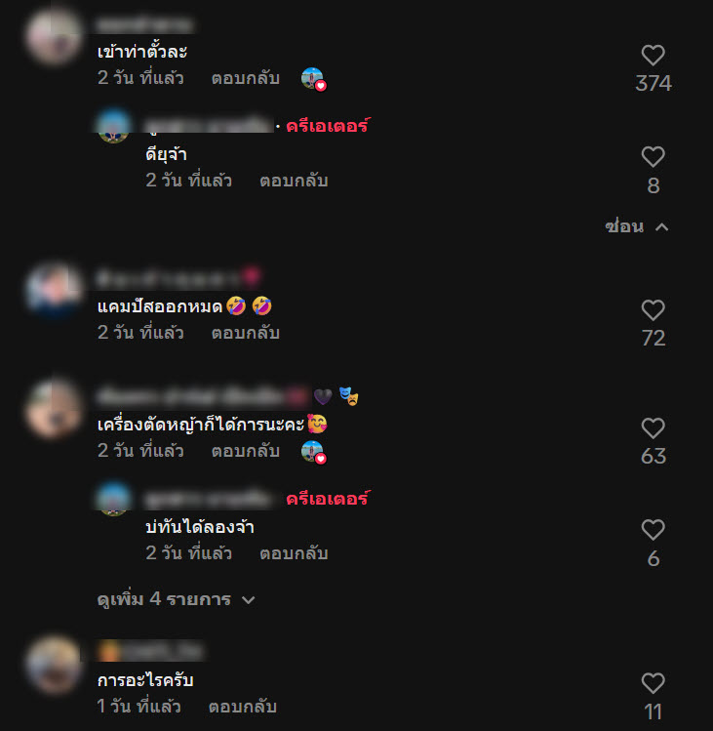Open avatar of the 'แคมป์สออกหมด' commenter
The width and height of the screenshot is (713, 731).
[x=54, y=290]
